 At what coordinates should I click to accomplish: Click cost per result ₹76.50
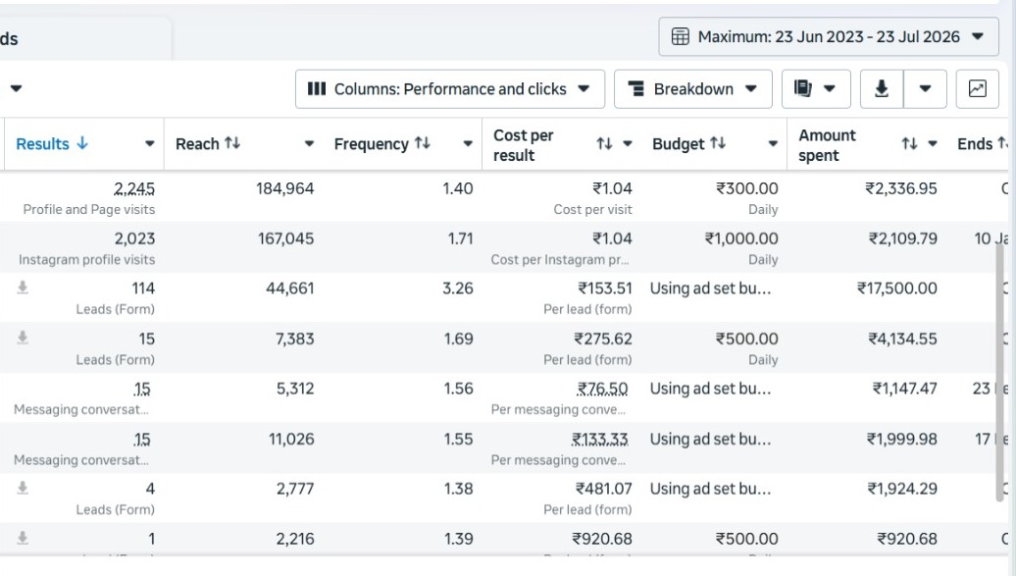[602, 389]
